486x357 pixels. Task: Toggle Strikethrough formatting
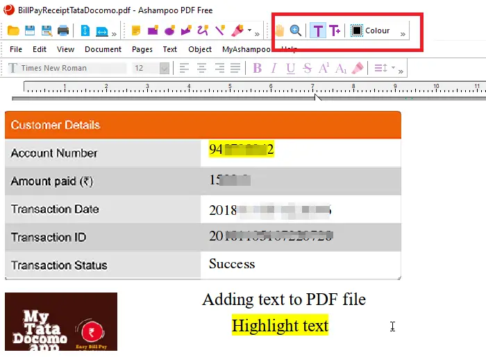coord(307,68)
